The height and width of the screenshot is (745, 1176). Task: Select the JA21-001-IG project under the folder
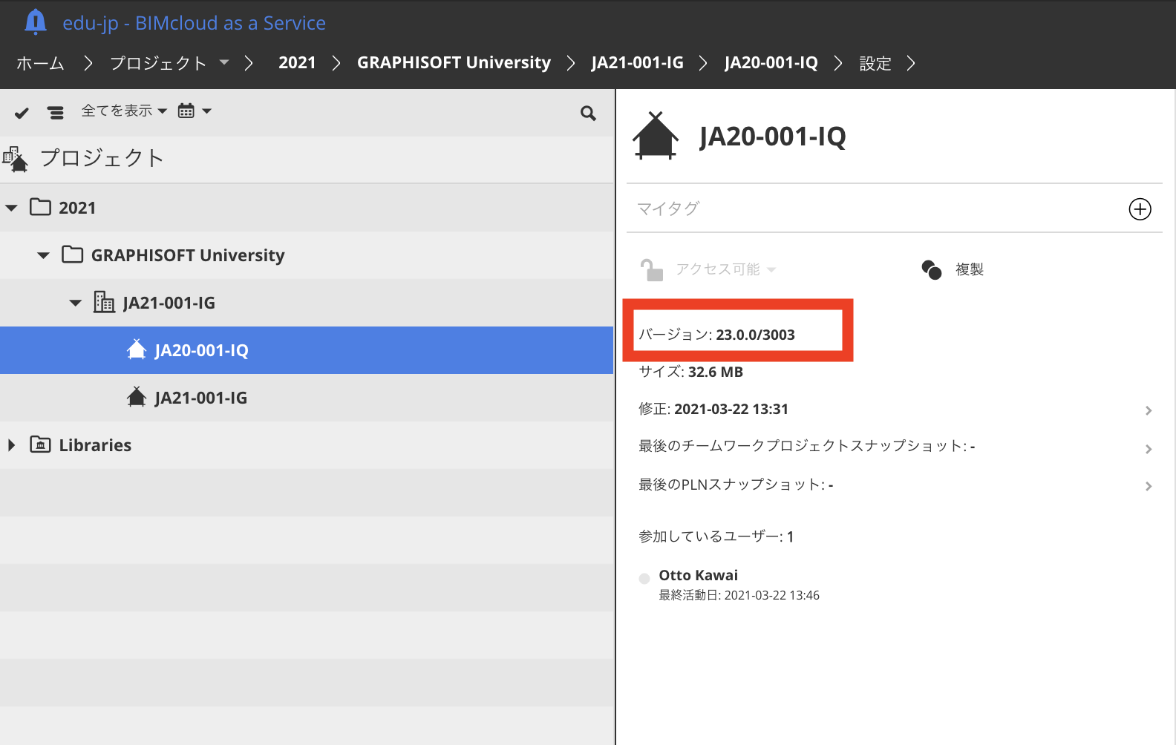pos(307,398)
